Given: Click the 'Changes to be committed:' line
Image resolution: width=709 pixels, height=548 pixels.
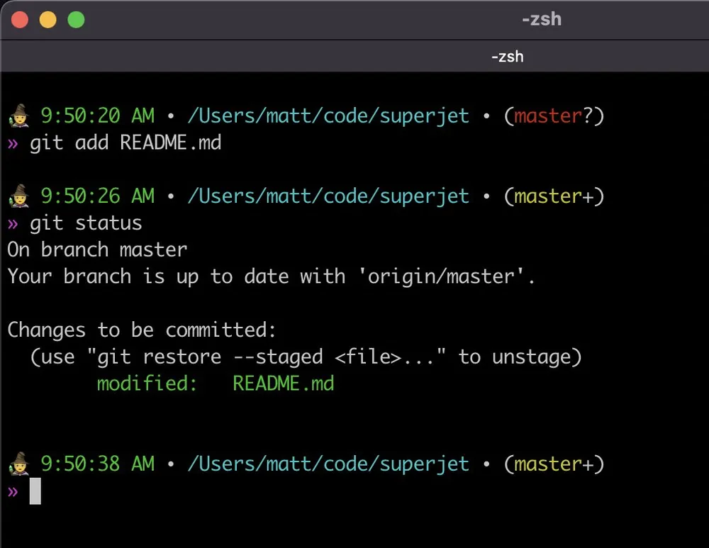Looking at the screenshot, I should (x=141, y=330).
